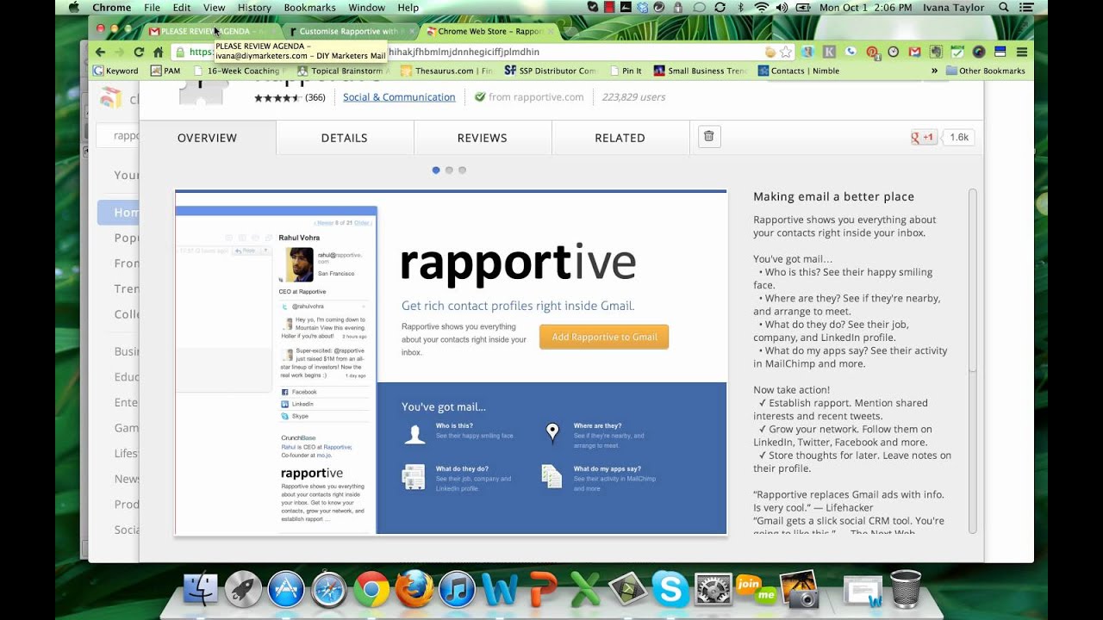The height and width of the screenshot is (620, 1103).
Task: Open Launchpad rocket in the dock
Action: point(244,590)
